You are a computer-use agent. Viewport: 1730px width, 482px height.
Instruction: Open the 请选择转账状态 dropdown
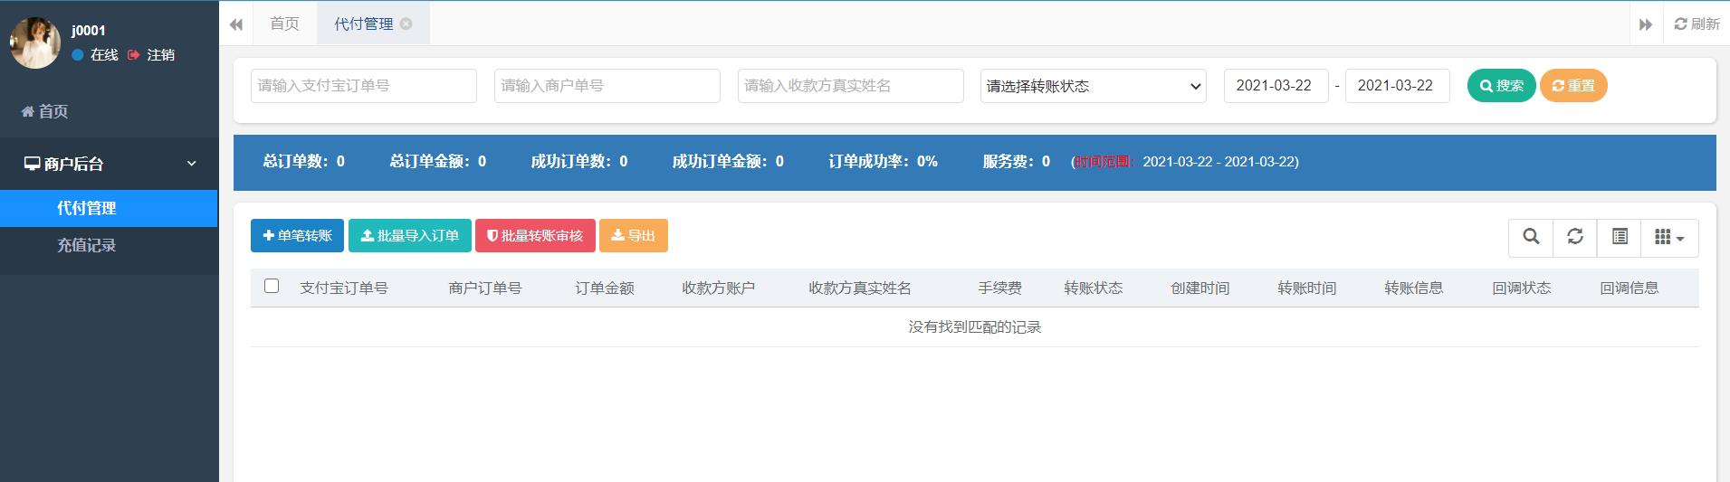pos(1093,86)
